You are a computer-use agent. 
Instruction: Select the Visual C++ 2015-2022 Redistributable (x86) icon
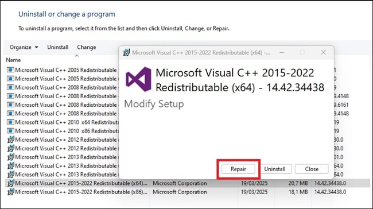10,192
